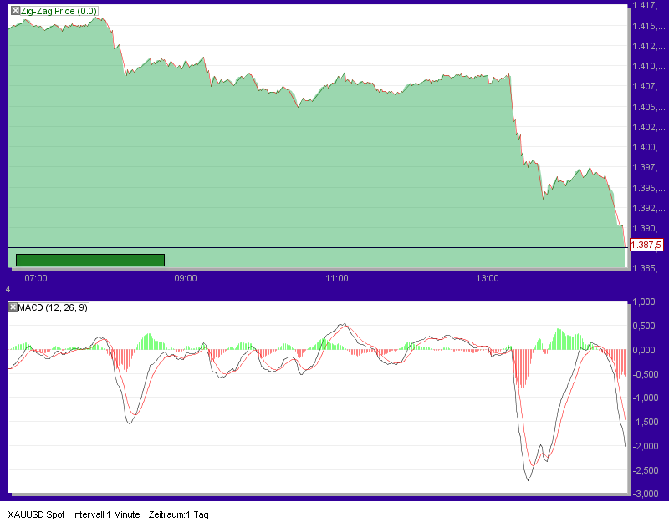Remove the MACD indicator using its X icon
Viewport: 669px width, 522px height.
coord(12,307)
